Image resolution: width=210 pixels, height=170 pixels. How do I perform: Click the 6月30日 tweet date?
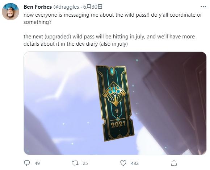pyautogui.click(x=93, y=7)
